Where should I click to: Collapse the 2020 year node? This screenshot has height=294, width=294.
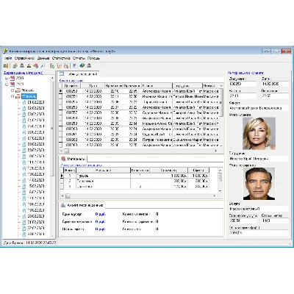7,85
